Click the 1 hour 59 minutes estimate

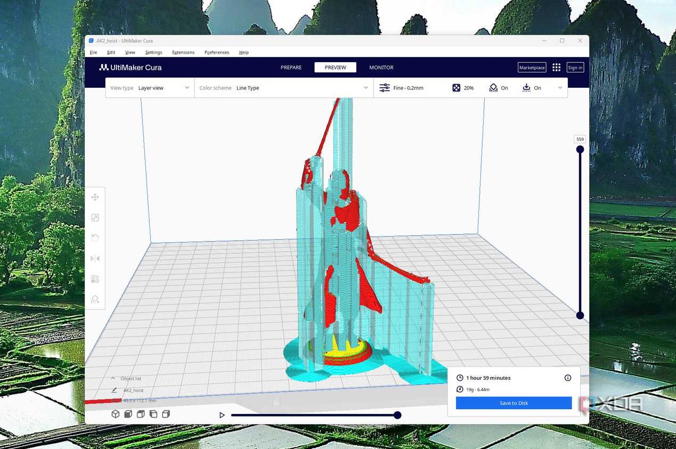pos(488,378)
